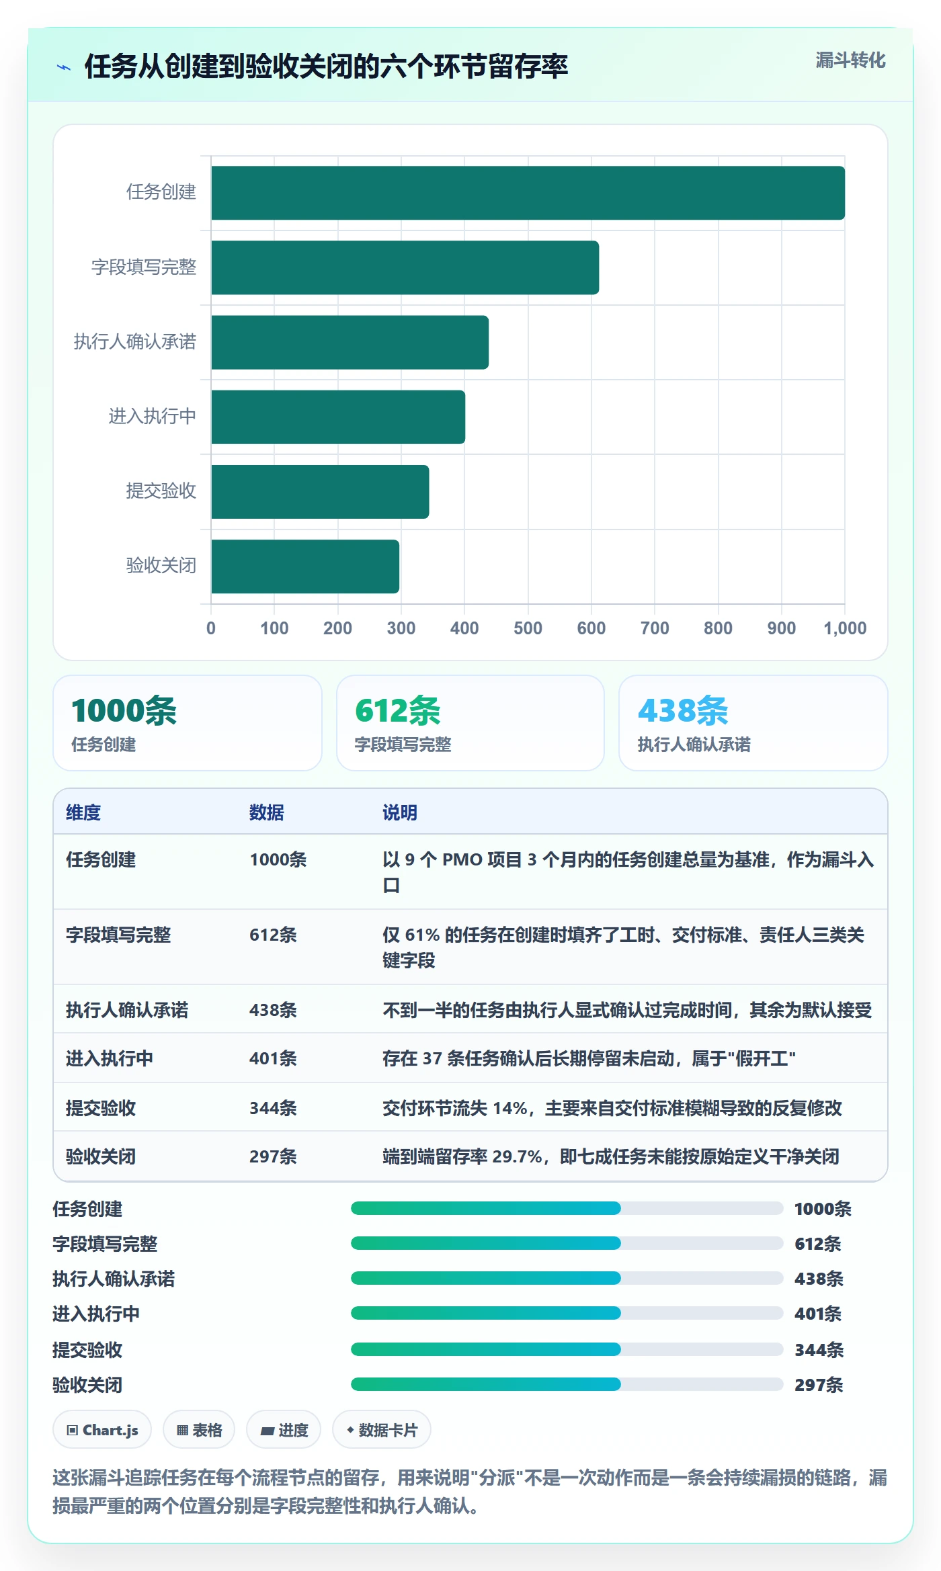Click the 执行人确认承诺 chart bar
The width and height of the screenshot is (941, 1571).
point(350,342)
